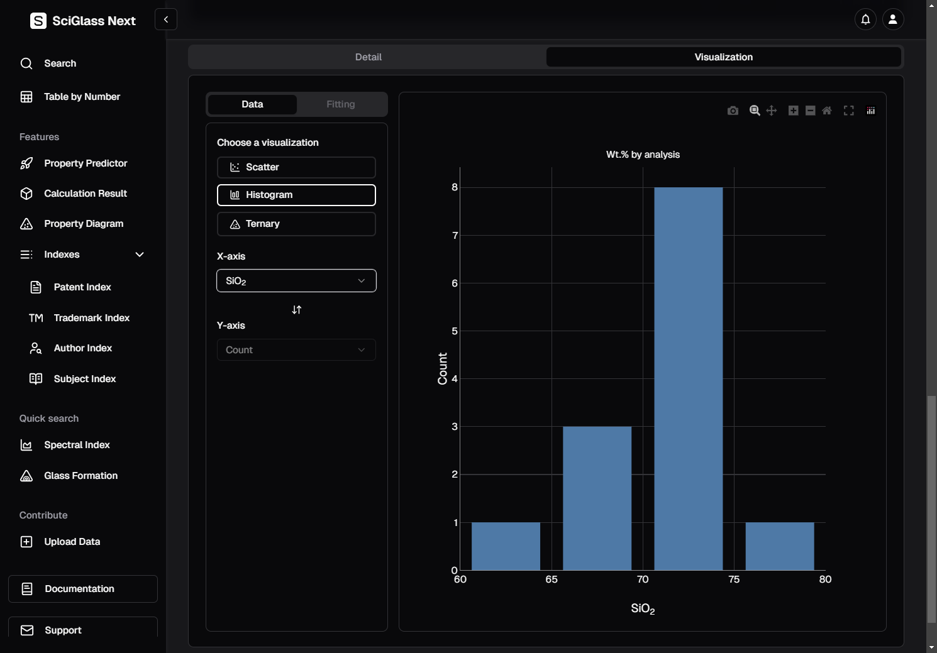Select Ternary visualization type

coord(296,224)
